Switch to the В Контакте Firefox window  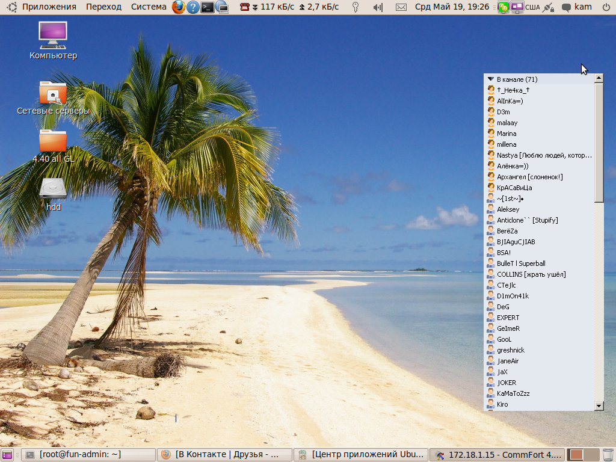pyautogui.click(x=225, y=455)
